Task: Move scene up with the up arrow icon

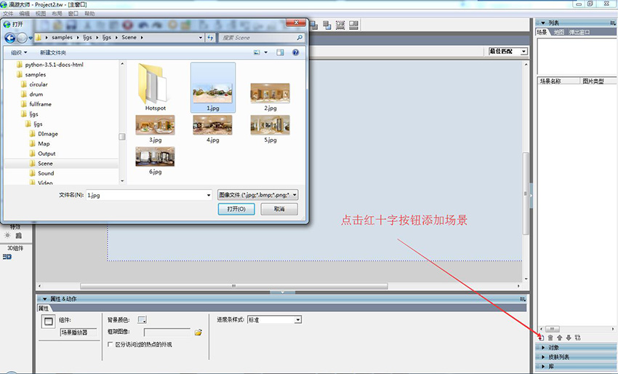Action: [559, 338]
